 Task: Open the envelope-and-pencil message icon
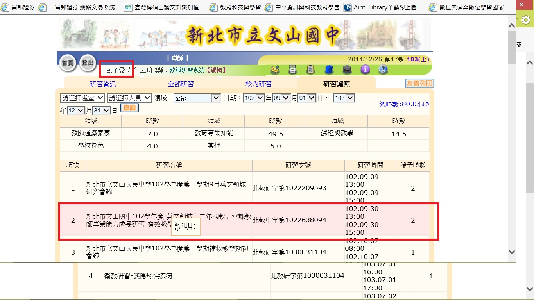[275, 70]
